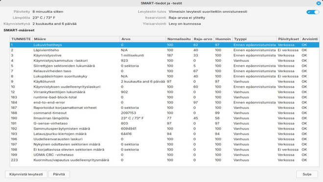The image size is (323, 182).
Task: Select the runtime-bad-block-total row
Action: (x=164, y=97)
